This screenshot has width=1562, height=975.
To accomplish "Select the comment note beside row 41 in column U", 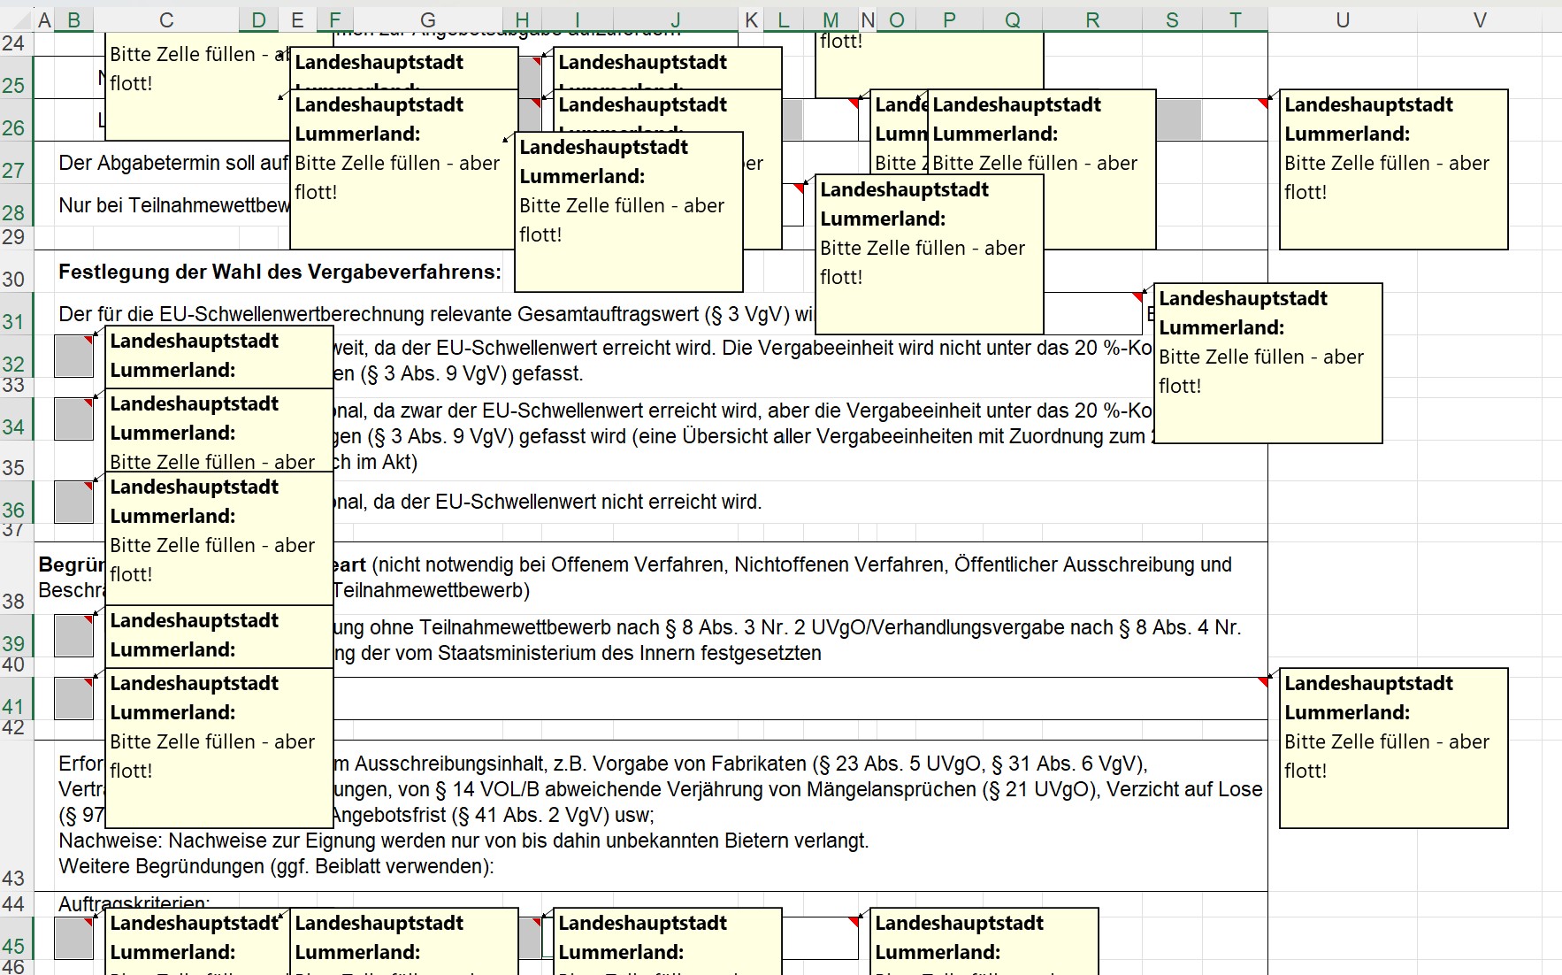I will (x=1392, y=748).
